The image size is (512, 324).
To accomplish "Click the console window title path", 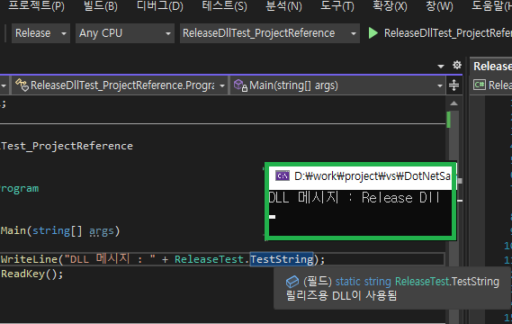I will click(373, 176).
